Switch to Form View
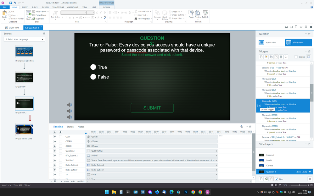The image size is (314, 196). click(x=271, y=42)
